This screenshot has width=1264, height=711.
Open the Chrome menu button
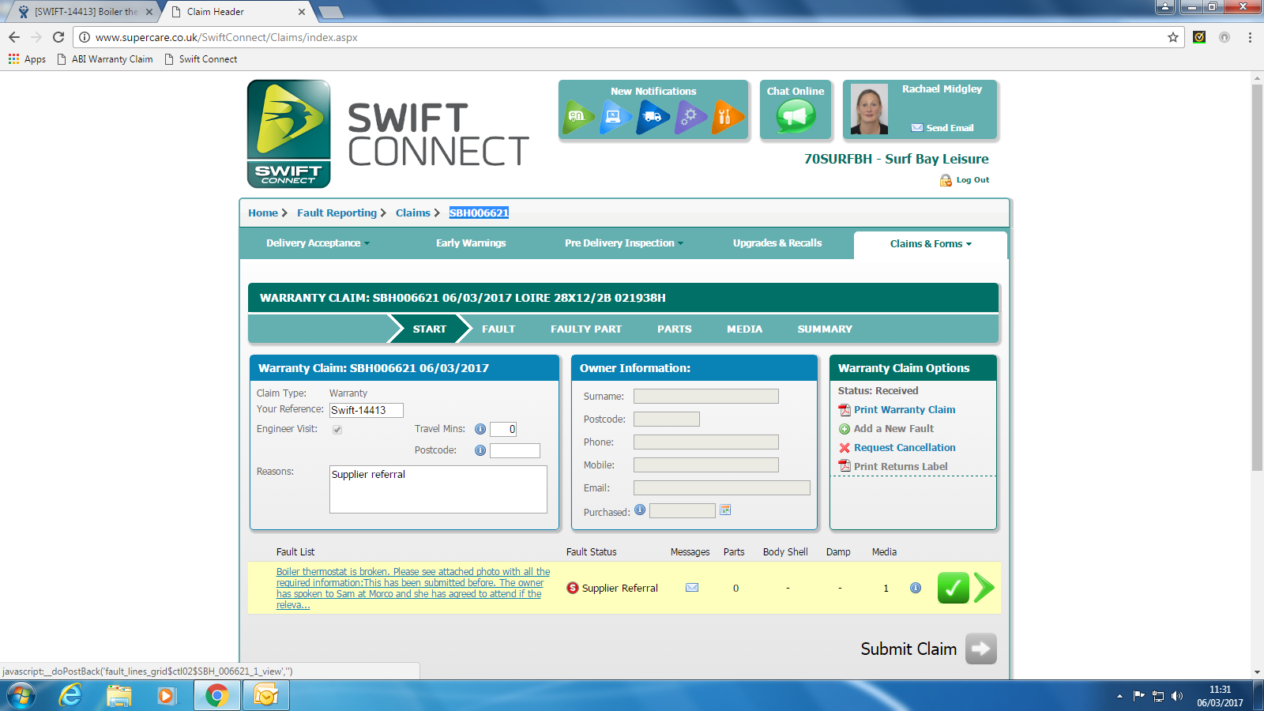1250,37
